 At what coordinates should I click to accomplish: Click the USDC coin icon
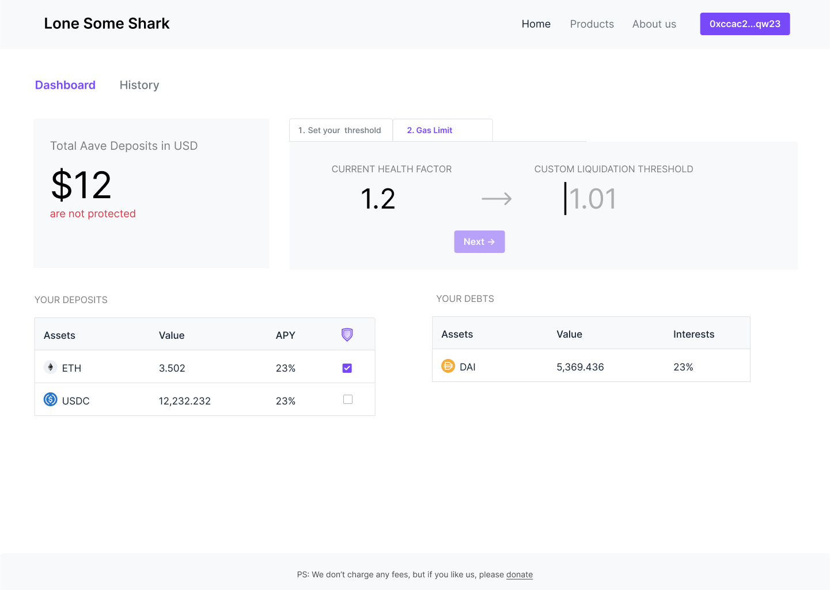tap(51, 399)
